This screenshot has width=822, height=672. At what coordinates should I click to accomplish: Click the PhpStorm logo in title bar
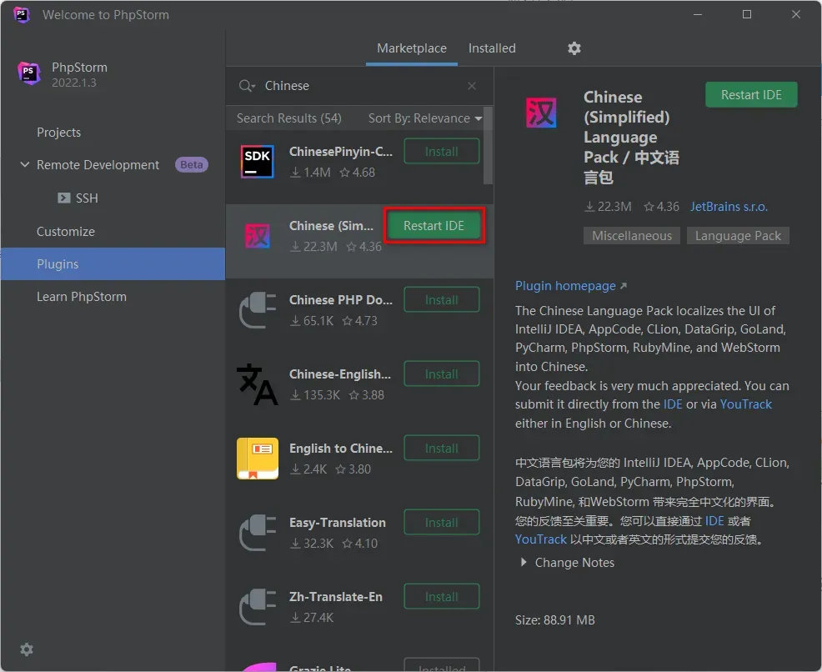click(x=22, y=15)
